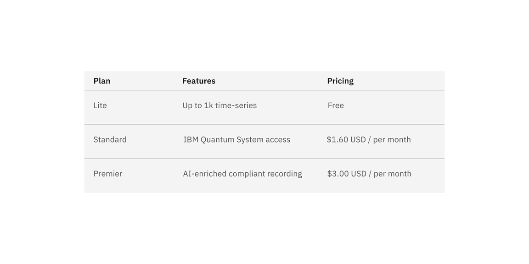Click 'per month' in the Standard row
The width and height of the screenshot is (529, 264).
tap(392, 139)
